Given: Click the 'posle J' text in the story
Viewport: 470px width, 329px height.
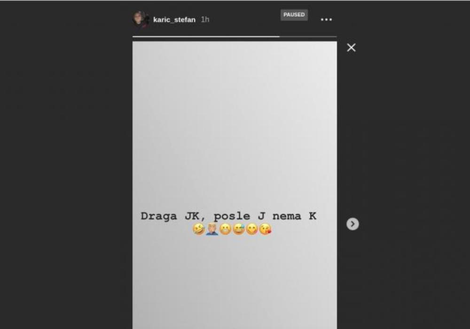Looking at the screenshot, I should [x=239, y=216].
